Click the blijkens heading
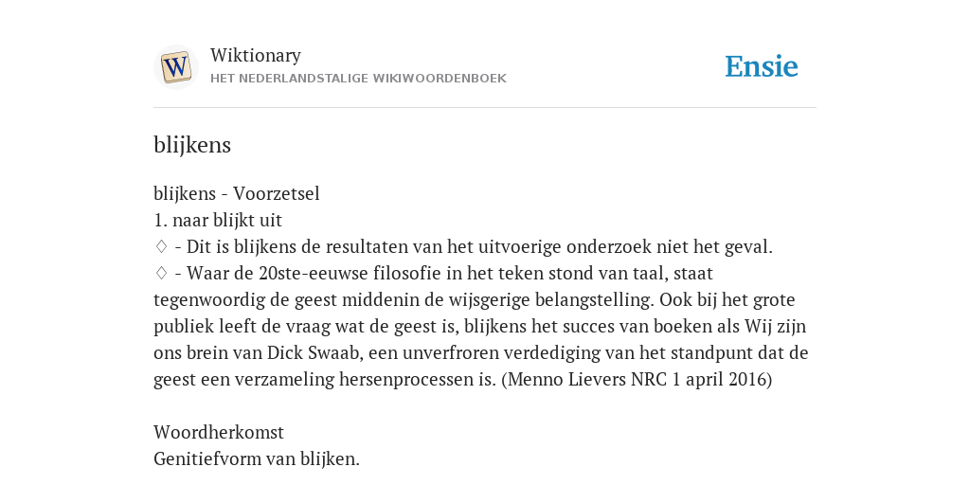 pyautogui.click(x=192, y=145)
